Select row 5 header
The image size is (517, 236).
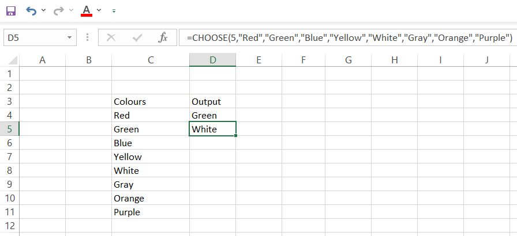9,129
